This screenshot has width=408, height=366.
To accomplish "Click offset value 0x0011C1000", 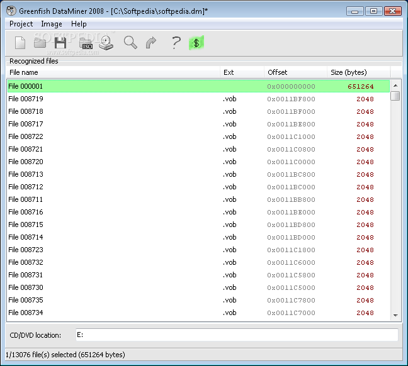I will click(291, 136).
